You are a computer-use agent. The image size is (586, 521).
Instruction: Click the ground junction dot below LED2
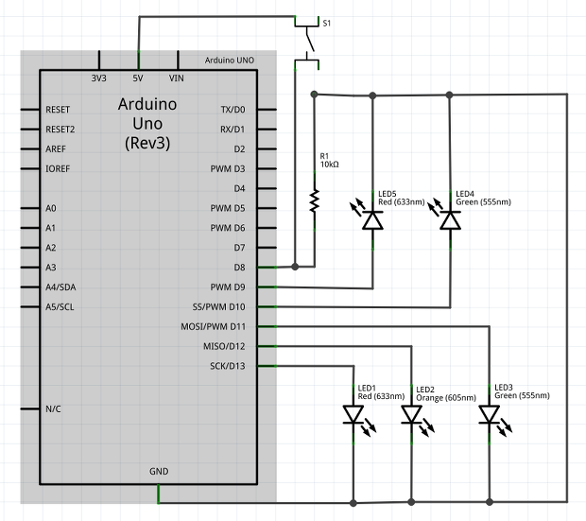(411, 502)
